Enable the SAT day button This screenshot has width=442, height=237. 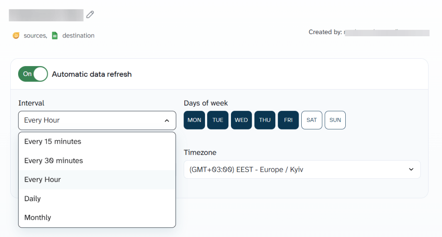(x=312, y=120)
